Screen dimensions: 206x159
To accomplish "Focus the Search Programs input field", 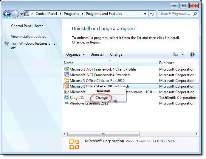I will 175,14.
